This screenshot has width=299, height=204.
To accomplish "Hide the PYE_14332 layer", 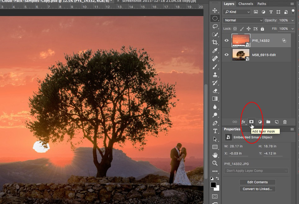I will (226, 40).
